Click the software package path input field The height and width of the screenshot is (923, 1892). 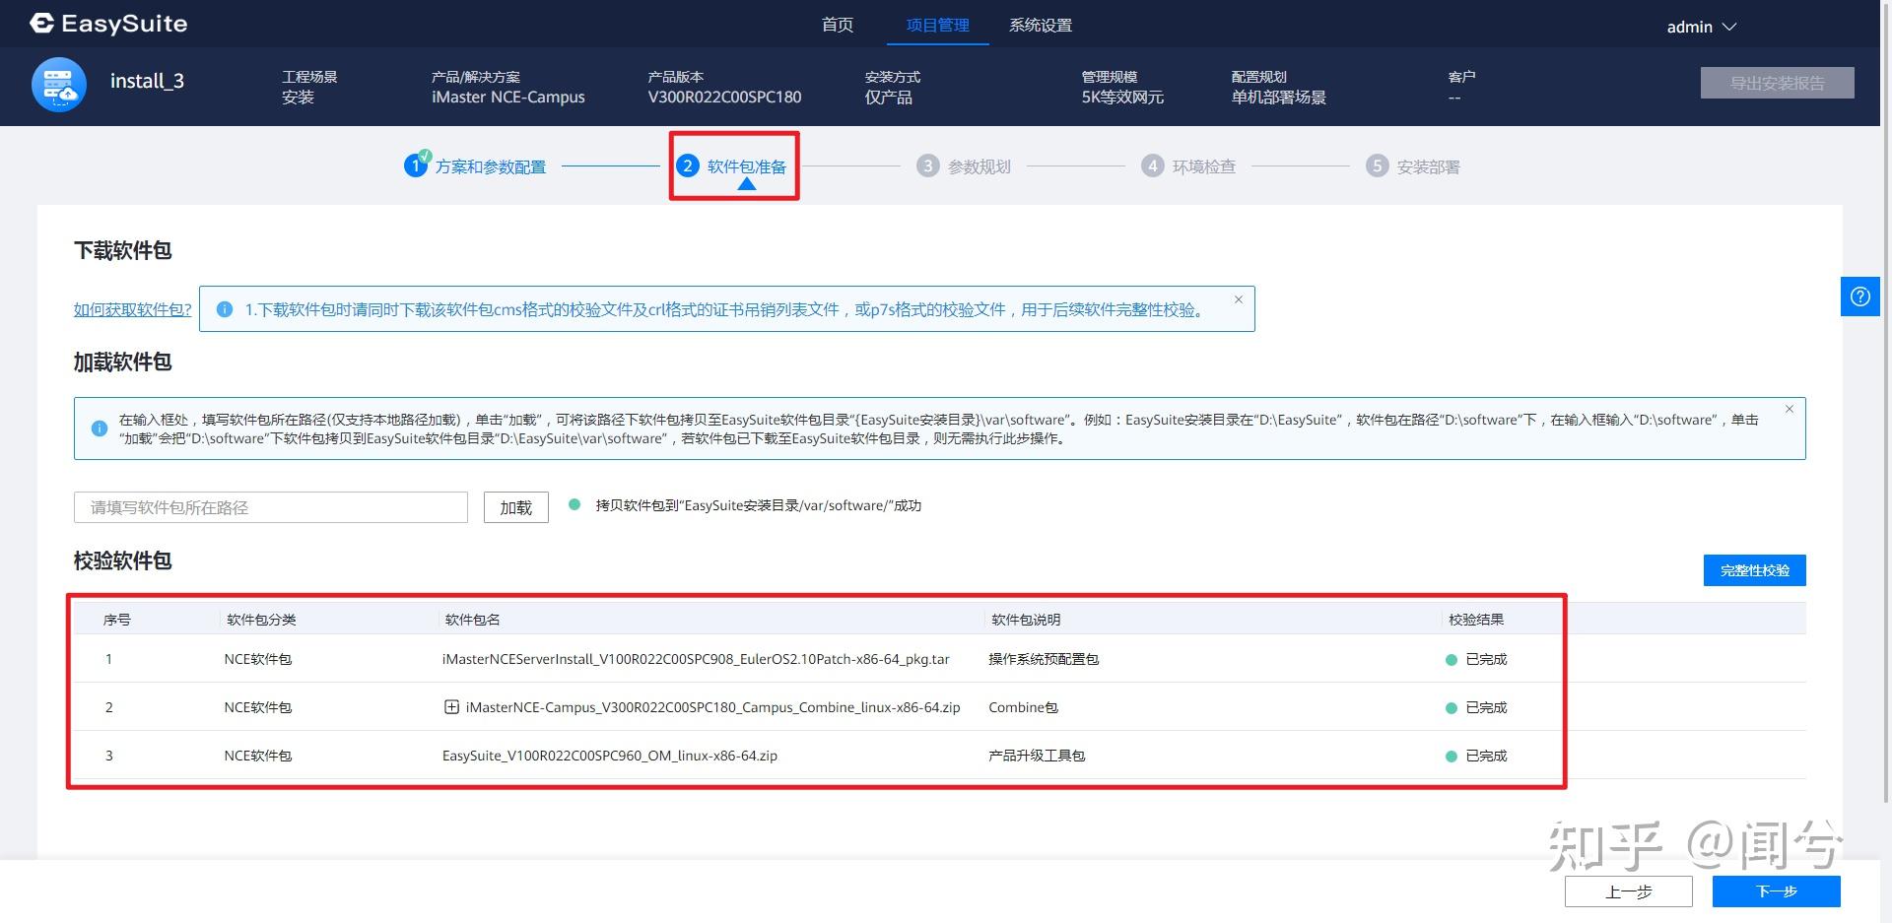tap(270, 506)
